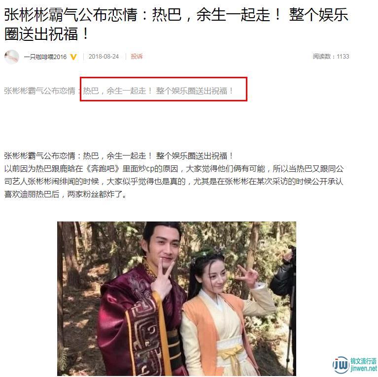The height and width of the screenshot is (377, 378).
Task: Click the article headline title
Action: [x=176, y=24]
